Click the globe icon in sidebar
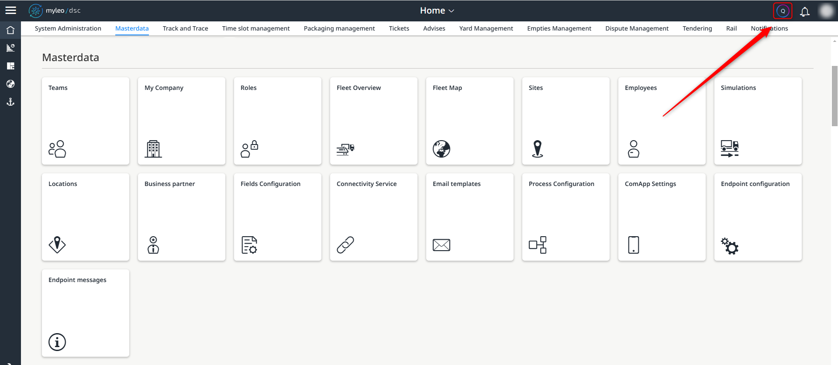This screenshot has width=838, height=365. click(10, 84)
